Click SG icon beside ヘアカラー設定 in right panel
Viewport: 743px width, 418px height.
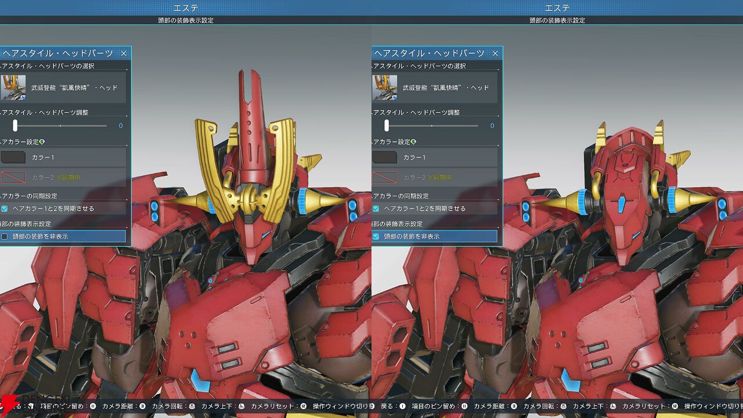pos(413,142)
